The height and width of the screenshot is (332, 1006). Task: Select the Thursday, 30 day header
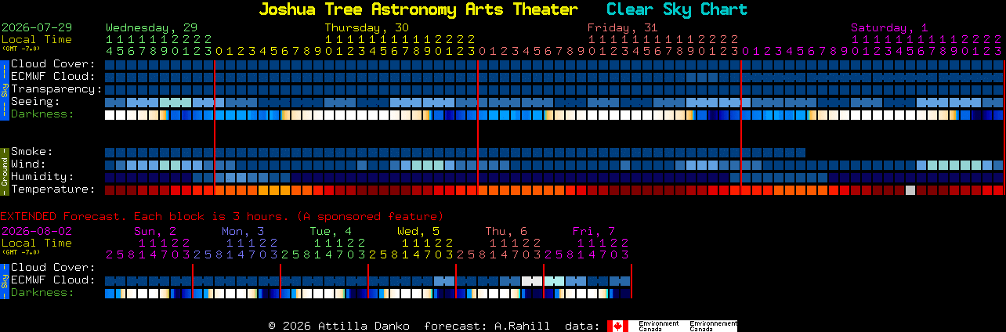coord(367,27)
